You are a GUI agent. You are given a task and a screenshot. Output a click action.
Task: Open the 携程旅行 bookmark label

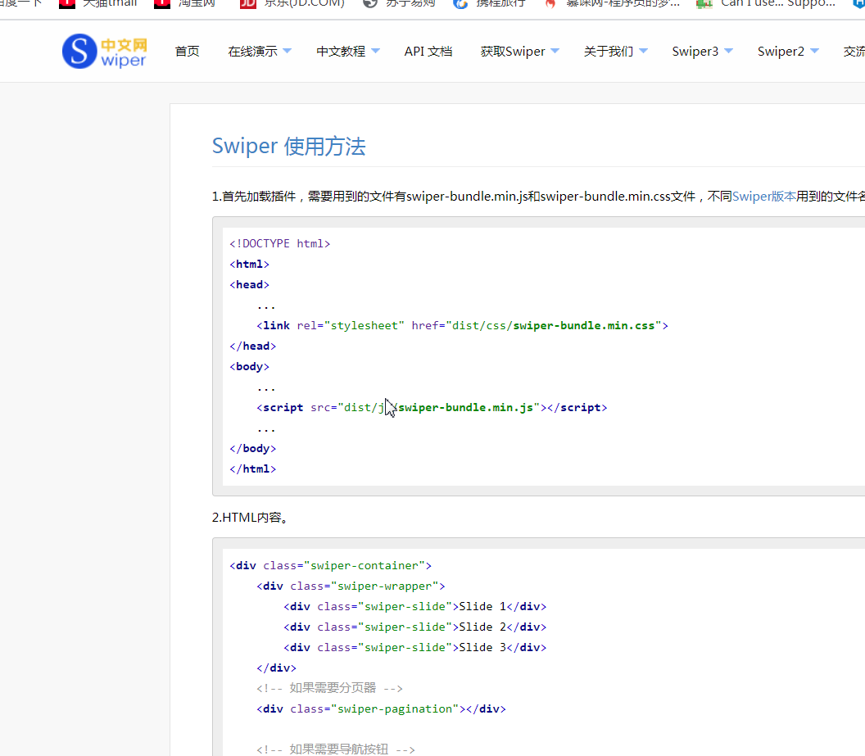(501, 3)
